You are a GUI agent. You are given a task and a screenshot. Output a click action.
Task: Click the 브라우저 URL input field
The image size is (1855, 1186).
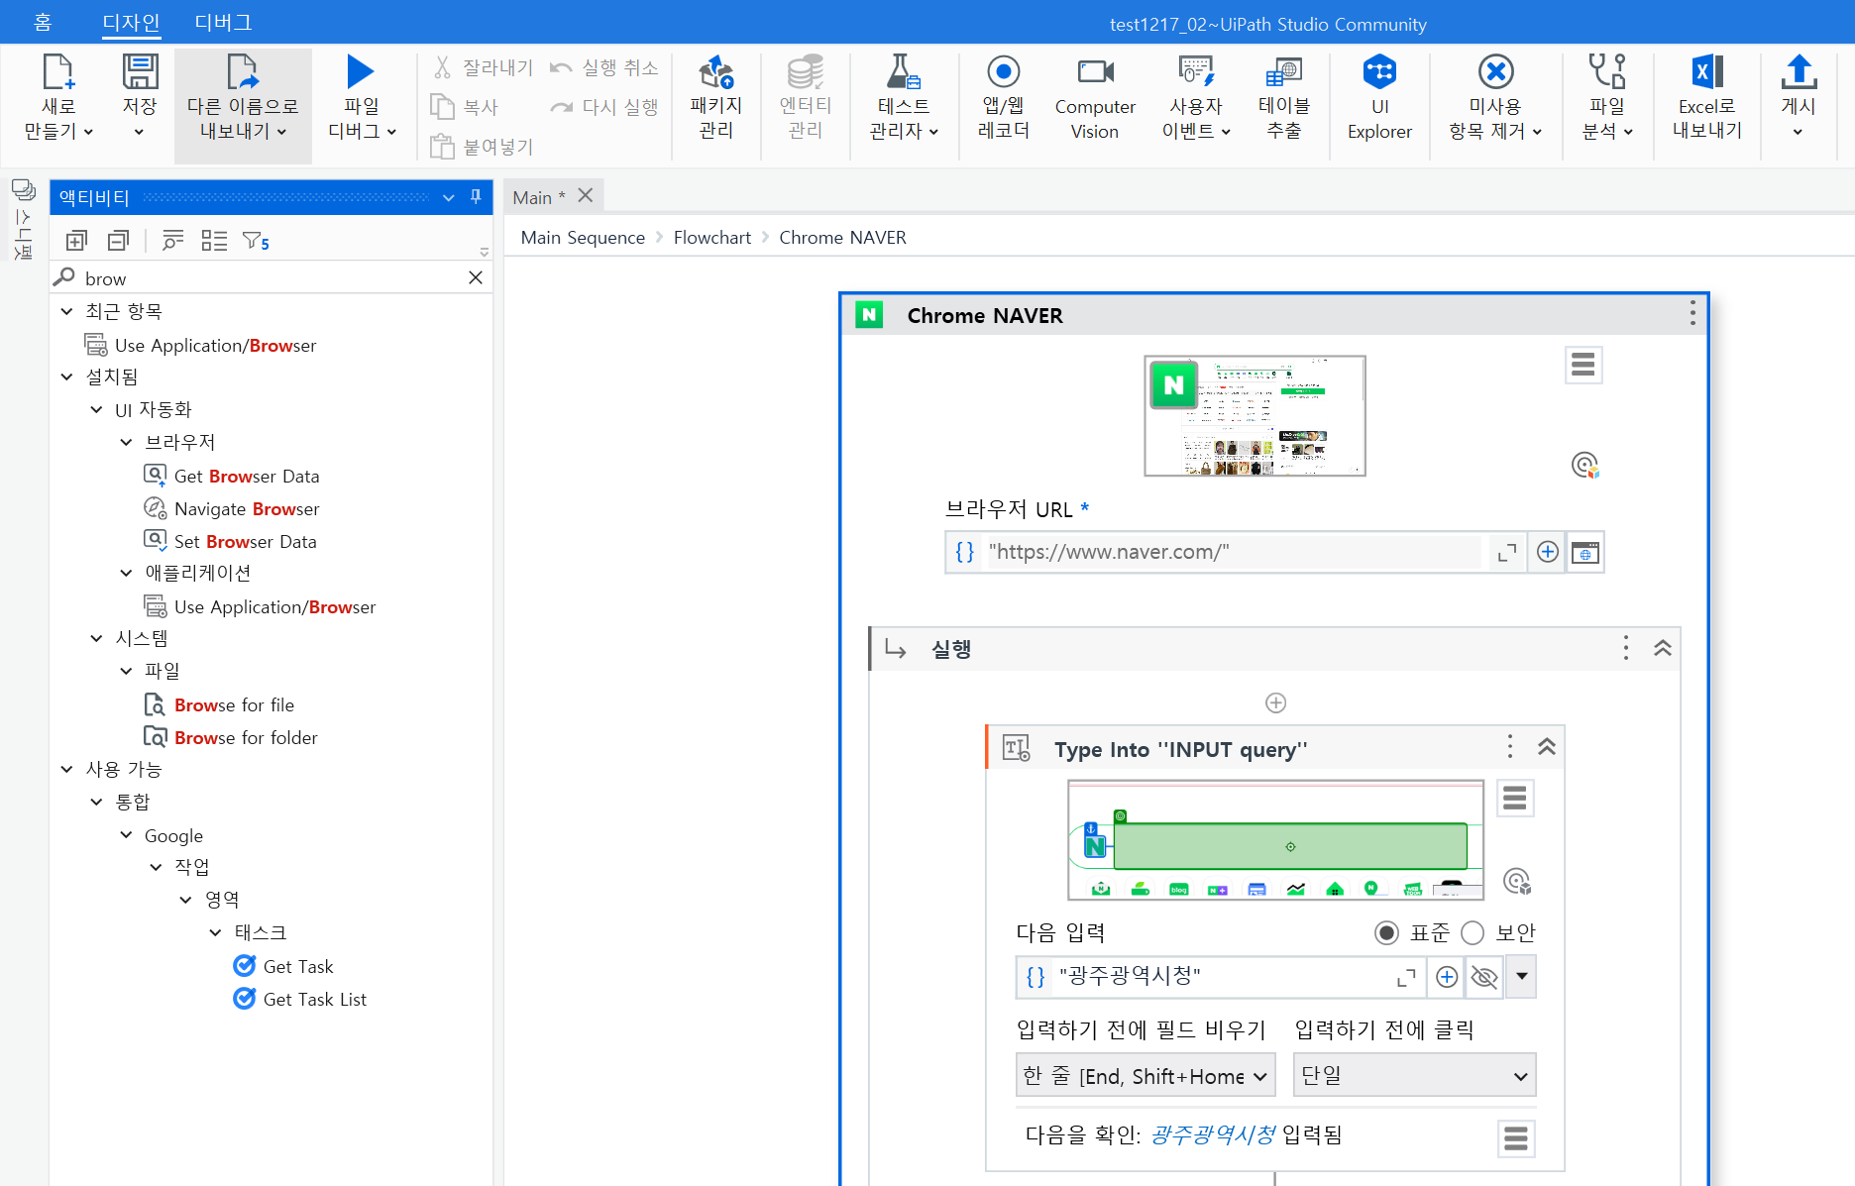[x=1234, y=552]
